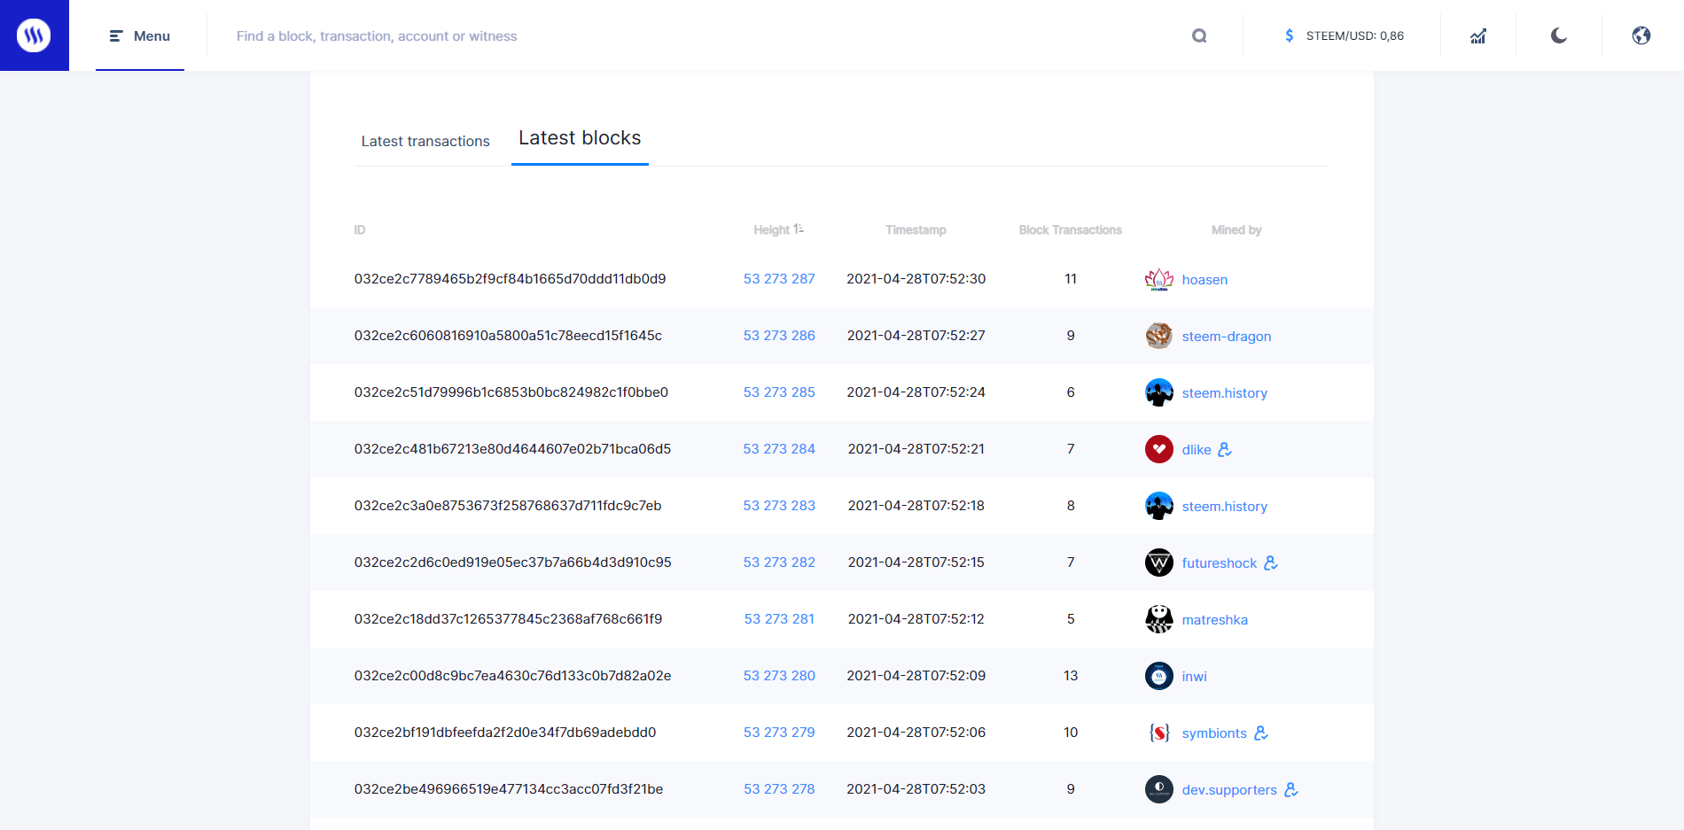Open block height 53 273 287

tap(779, 279)
